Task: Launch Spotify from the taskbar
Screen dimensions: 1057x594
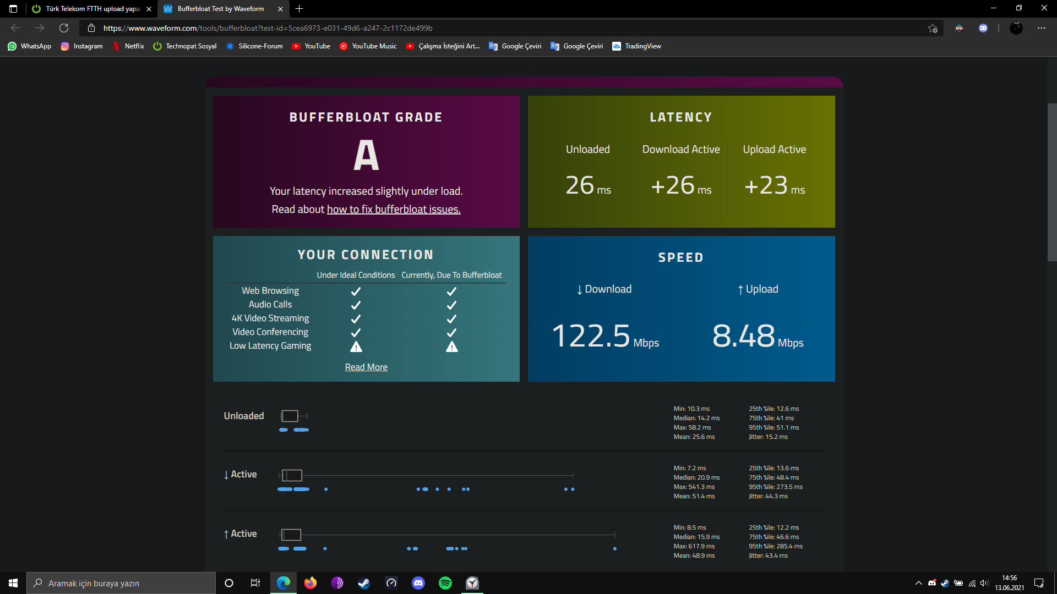Action: [x=445, y=583]
